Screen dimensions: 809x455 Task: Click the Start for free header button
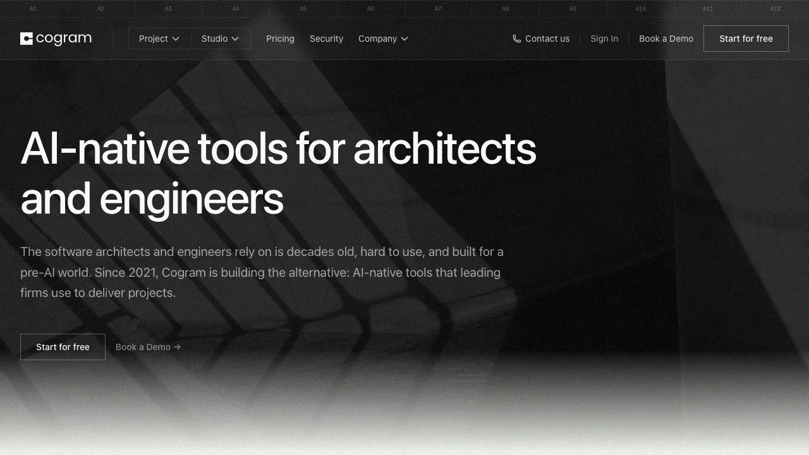[746, 39]
